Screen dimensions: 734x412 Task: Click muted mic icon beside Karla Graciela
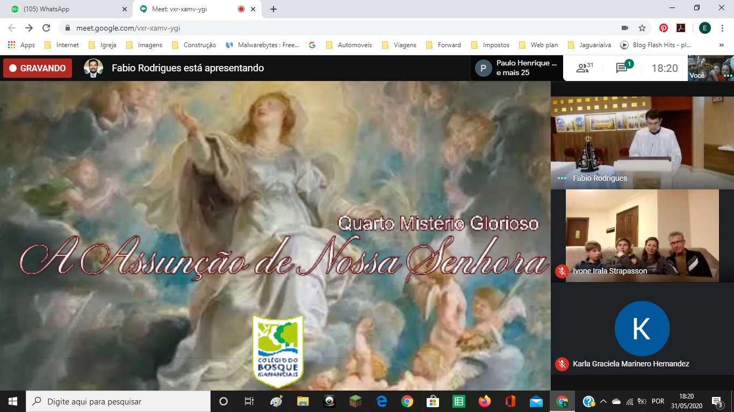(562, 364)
